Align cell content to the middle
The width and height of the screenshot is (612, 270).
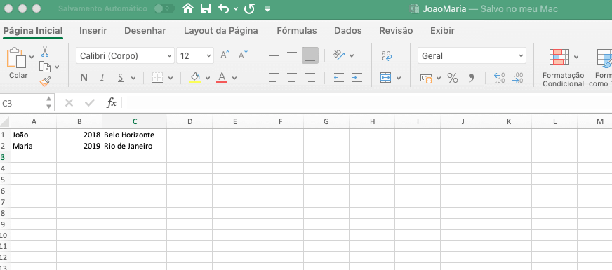(292, 55)
